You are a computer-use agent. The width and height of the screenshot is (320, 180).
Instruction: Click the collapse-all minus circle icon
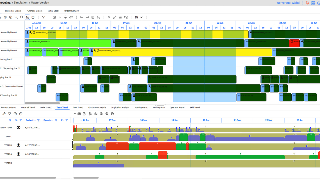21,114
